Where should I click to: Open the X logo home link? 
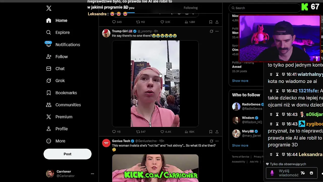pyautogui.click(x=49, y=8)
